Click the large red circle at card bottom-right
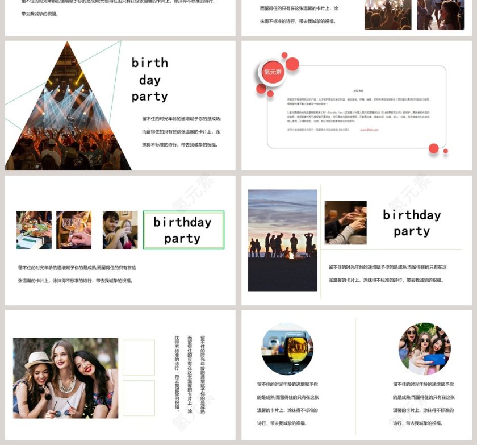Image resolution: width=477 pixels, height=445 pixels. pos(434,148)
